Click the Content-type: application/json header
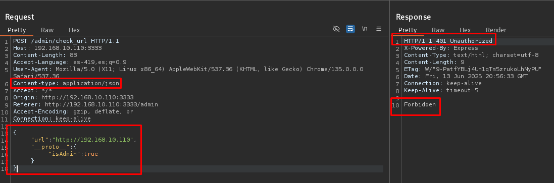Screen dimensions: 554x183 pos(66,84)
